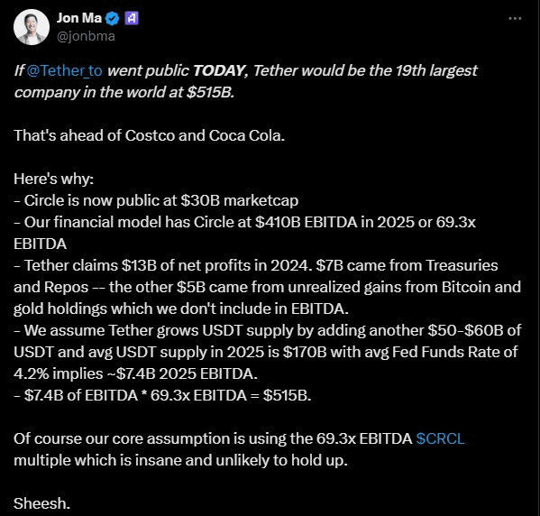The width and height of the screenshot is (540, 516).
Task: Click the "insane and unlikely to hold up" line
Action: tap(181, 460)
